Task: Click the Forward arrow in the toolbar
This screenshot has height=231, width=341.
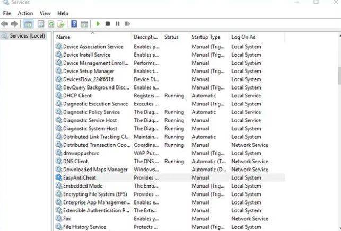Action: (14, 24)
